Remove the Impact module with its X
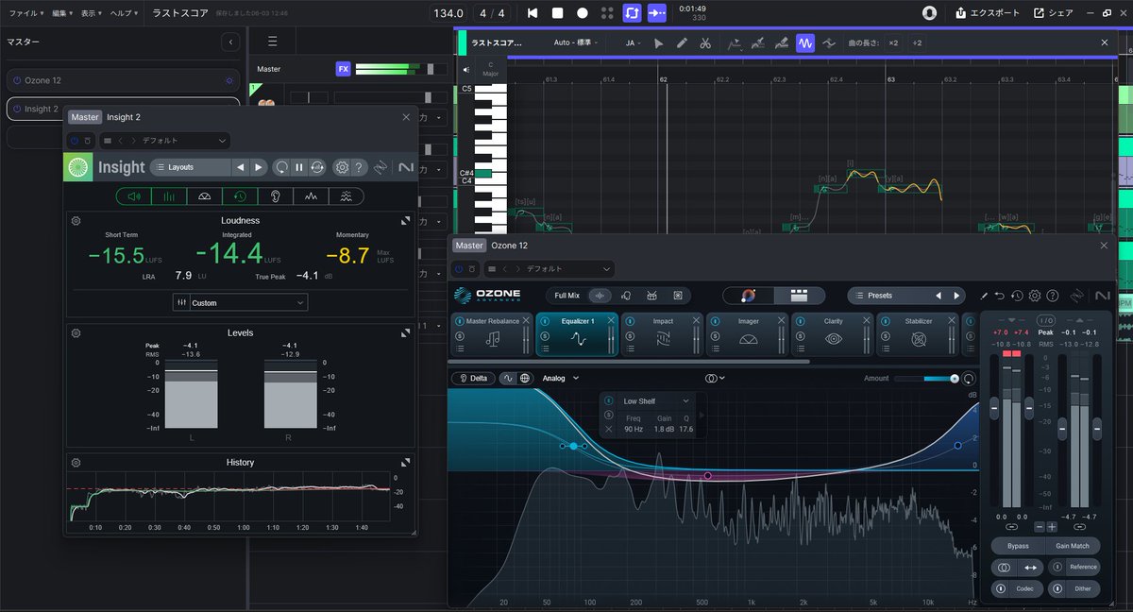 pyautogui.click(x=697, y=321)
